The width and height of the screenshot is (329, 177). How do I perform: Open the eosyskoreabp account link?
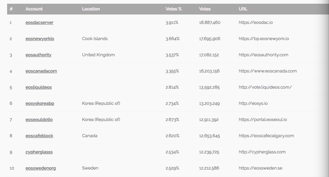click(x=40, y=104)
